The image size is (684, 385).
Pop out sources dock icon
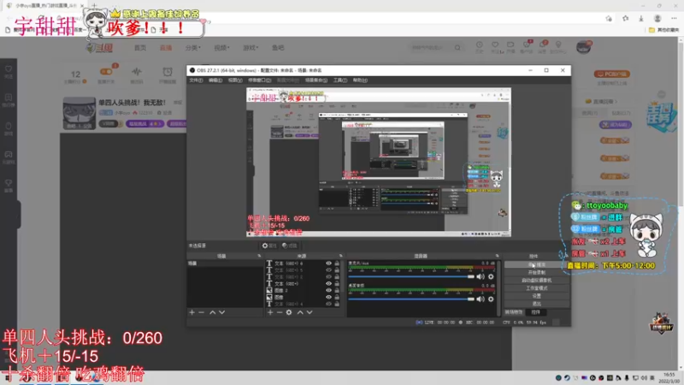[x=340, y=256]
